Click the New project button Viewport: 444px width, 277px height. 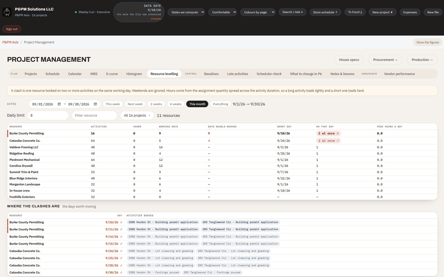click(382, 12)
